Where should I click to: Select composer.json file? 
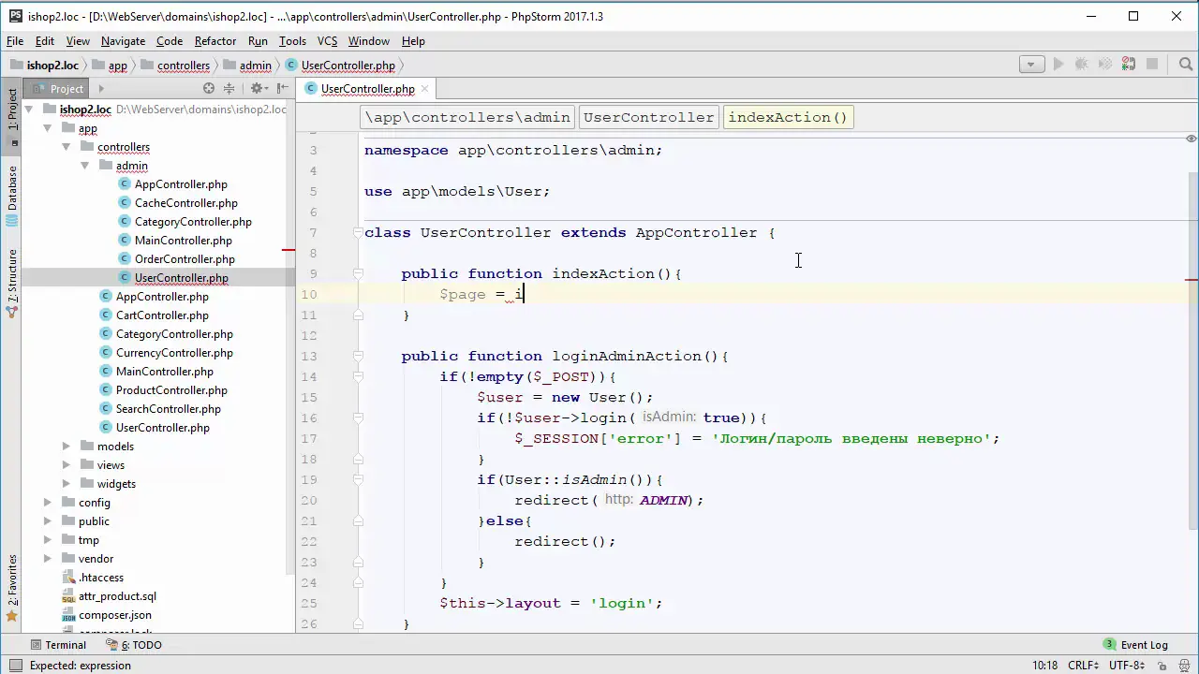(114, 615)
